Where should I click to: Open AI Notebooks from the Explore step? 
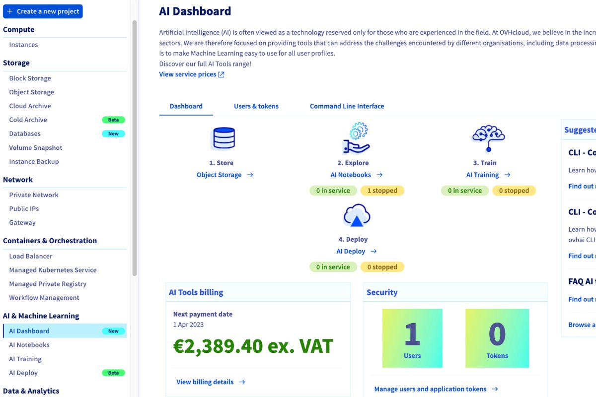(351, 175)
